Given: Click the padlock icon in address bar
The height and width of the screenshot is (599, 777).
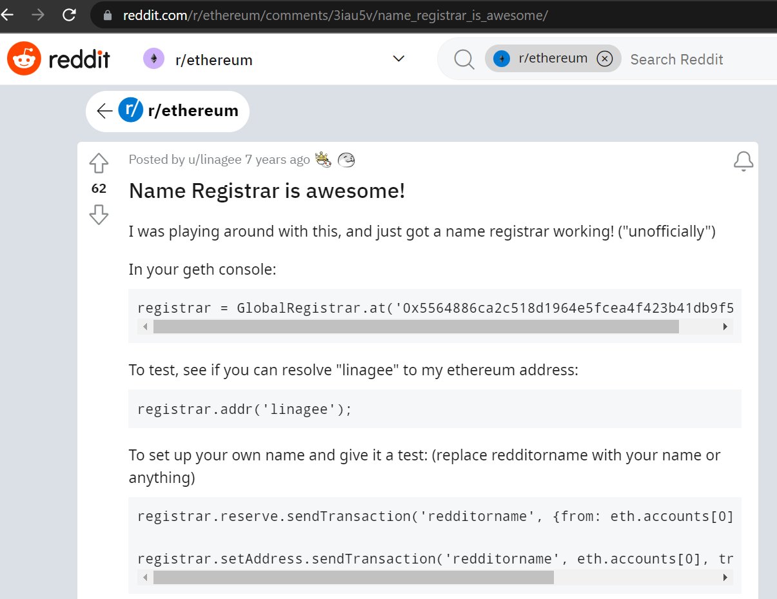Looking at the screenshot, I should point(108,15).
